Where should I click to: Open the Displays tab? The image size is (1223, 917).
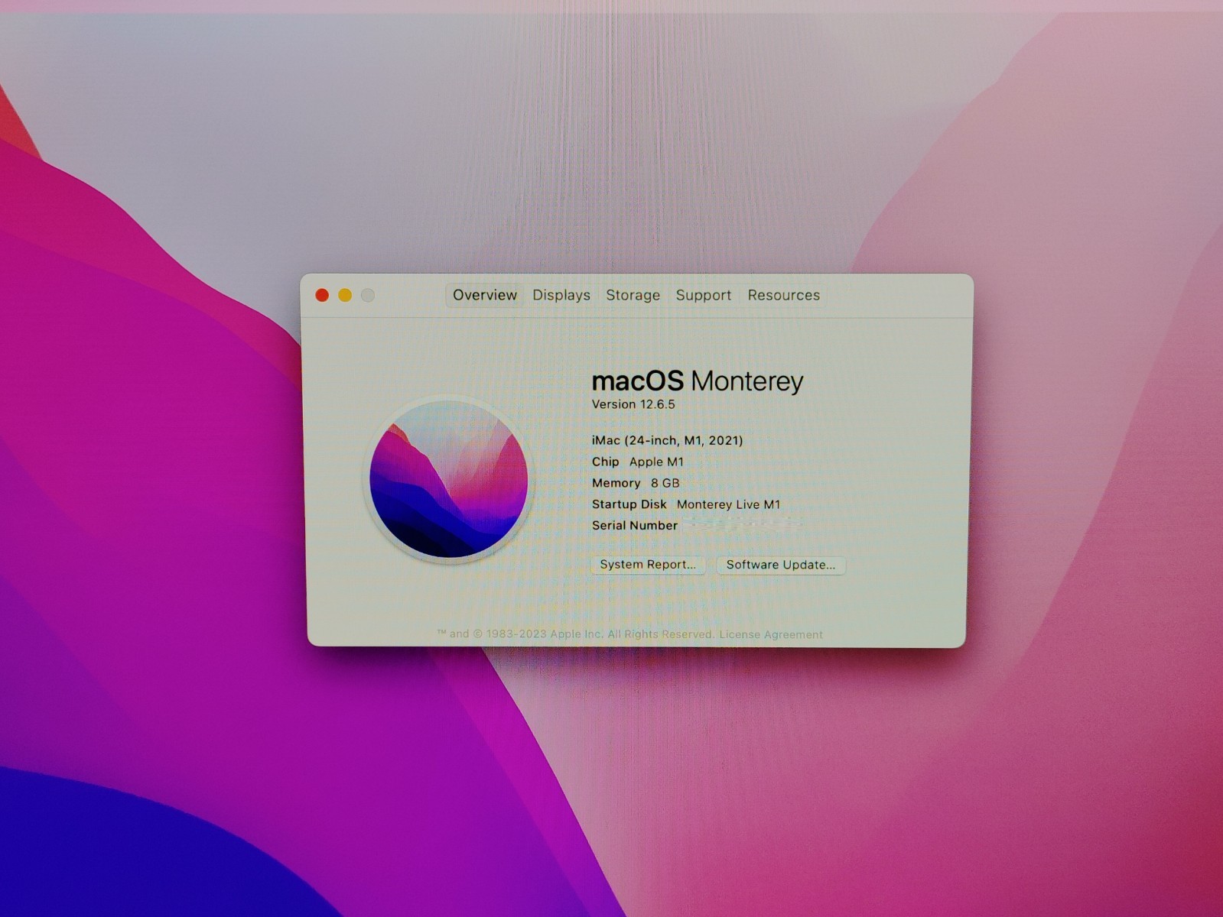(x=561, y=295)
